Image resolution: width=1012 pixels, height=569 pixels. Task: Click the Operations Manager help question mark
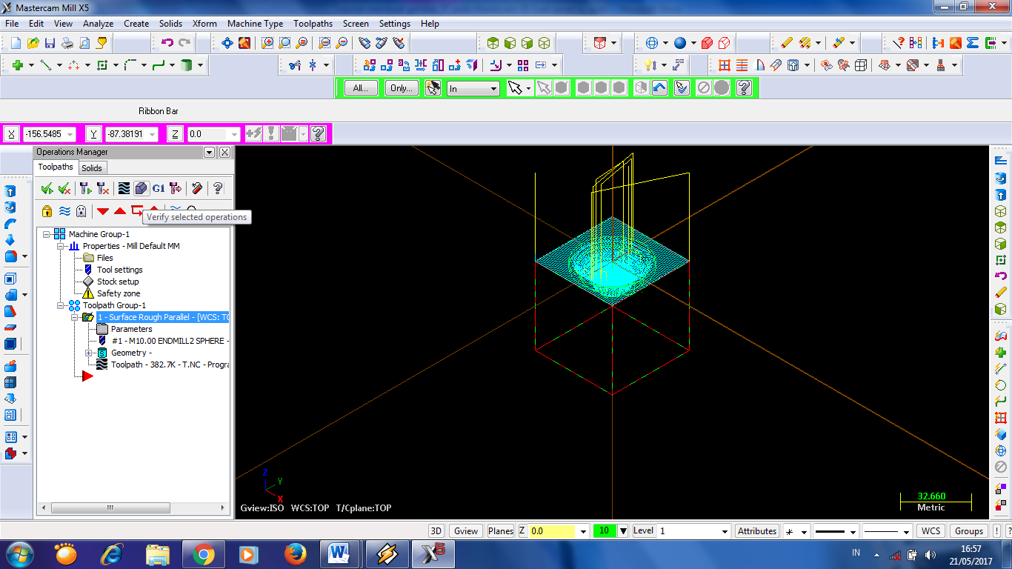[218, 188]
